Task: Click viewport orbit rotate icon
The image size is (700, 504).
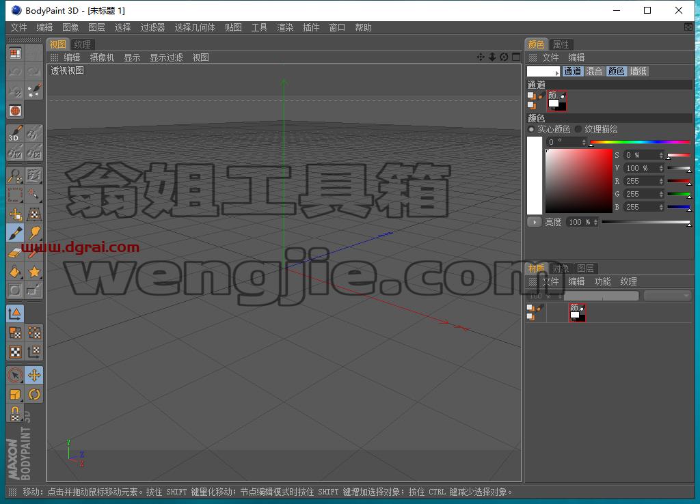Action: [504, 57]
